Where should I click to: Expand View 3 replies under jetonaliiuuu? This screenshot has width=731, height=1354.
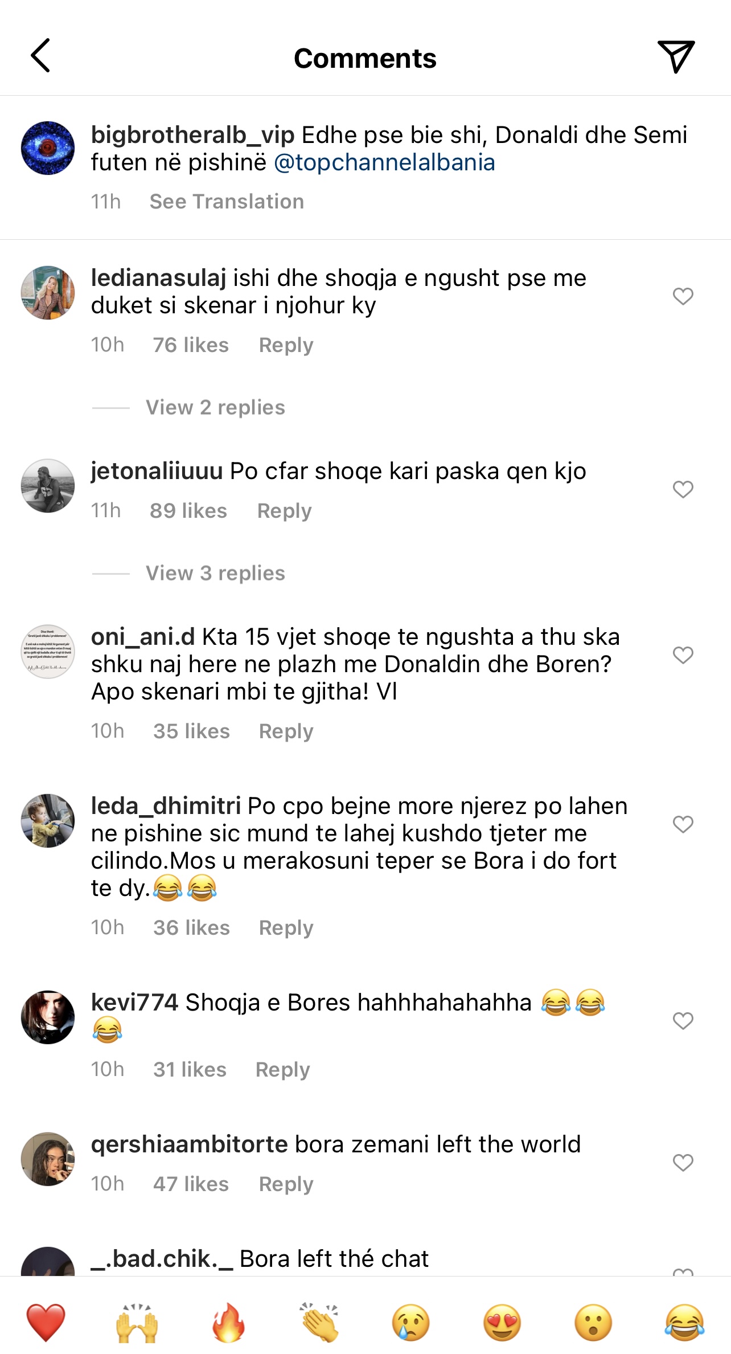[215, 574]
